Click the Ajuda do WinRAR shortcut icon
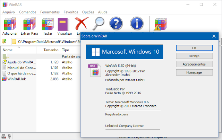This screenshot has height=140, width=222. coord(5,62)
